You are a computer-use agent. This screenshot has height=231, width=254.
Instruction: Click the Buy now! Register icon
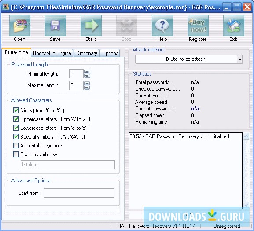(198, 26)
